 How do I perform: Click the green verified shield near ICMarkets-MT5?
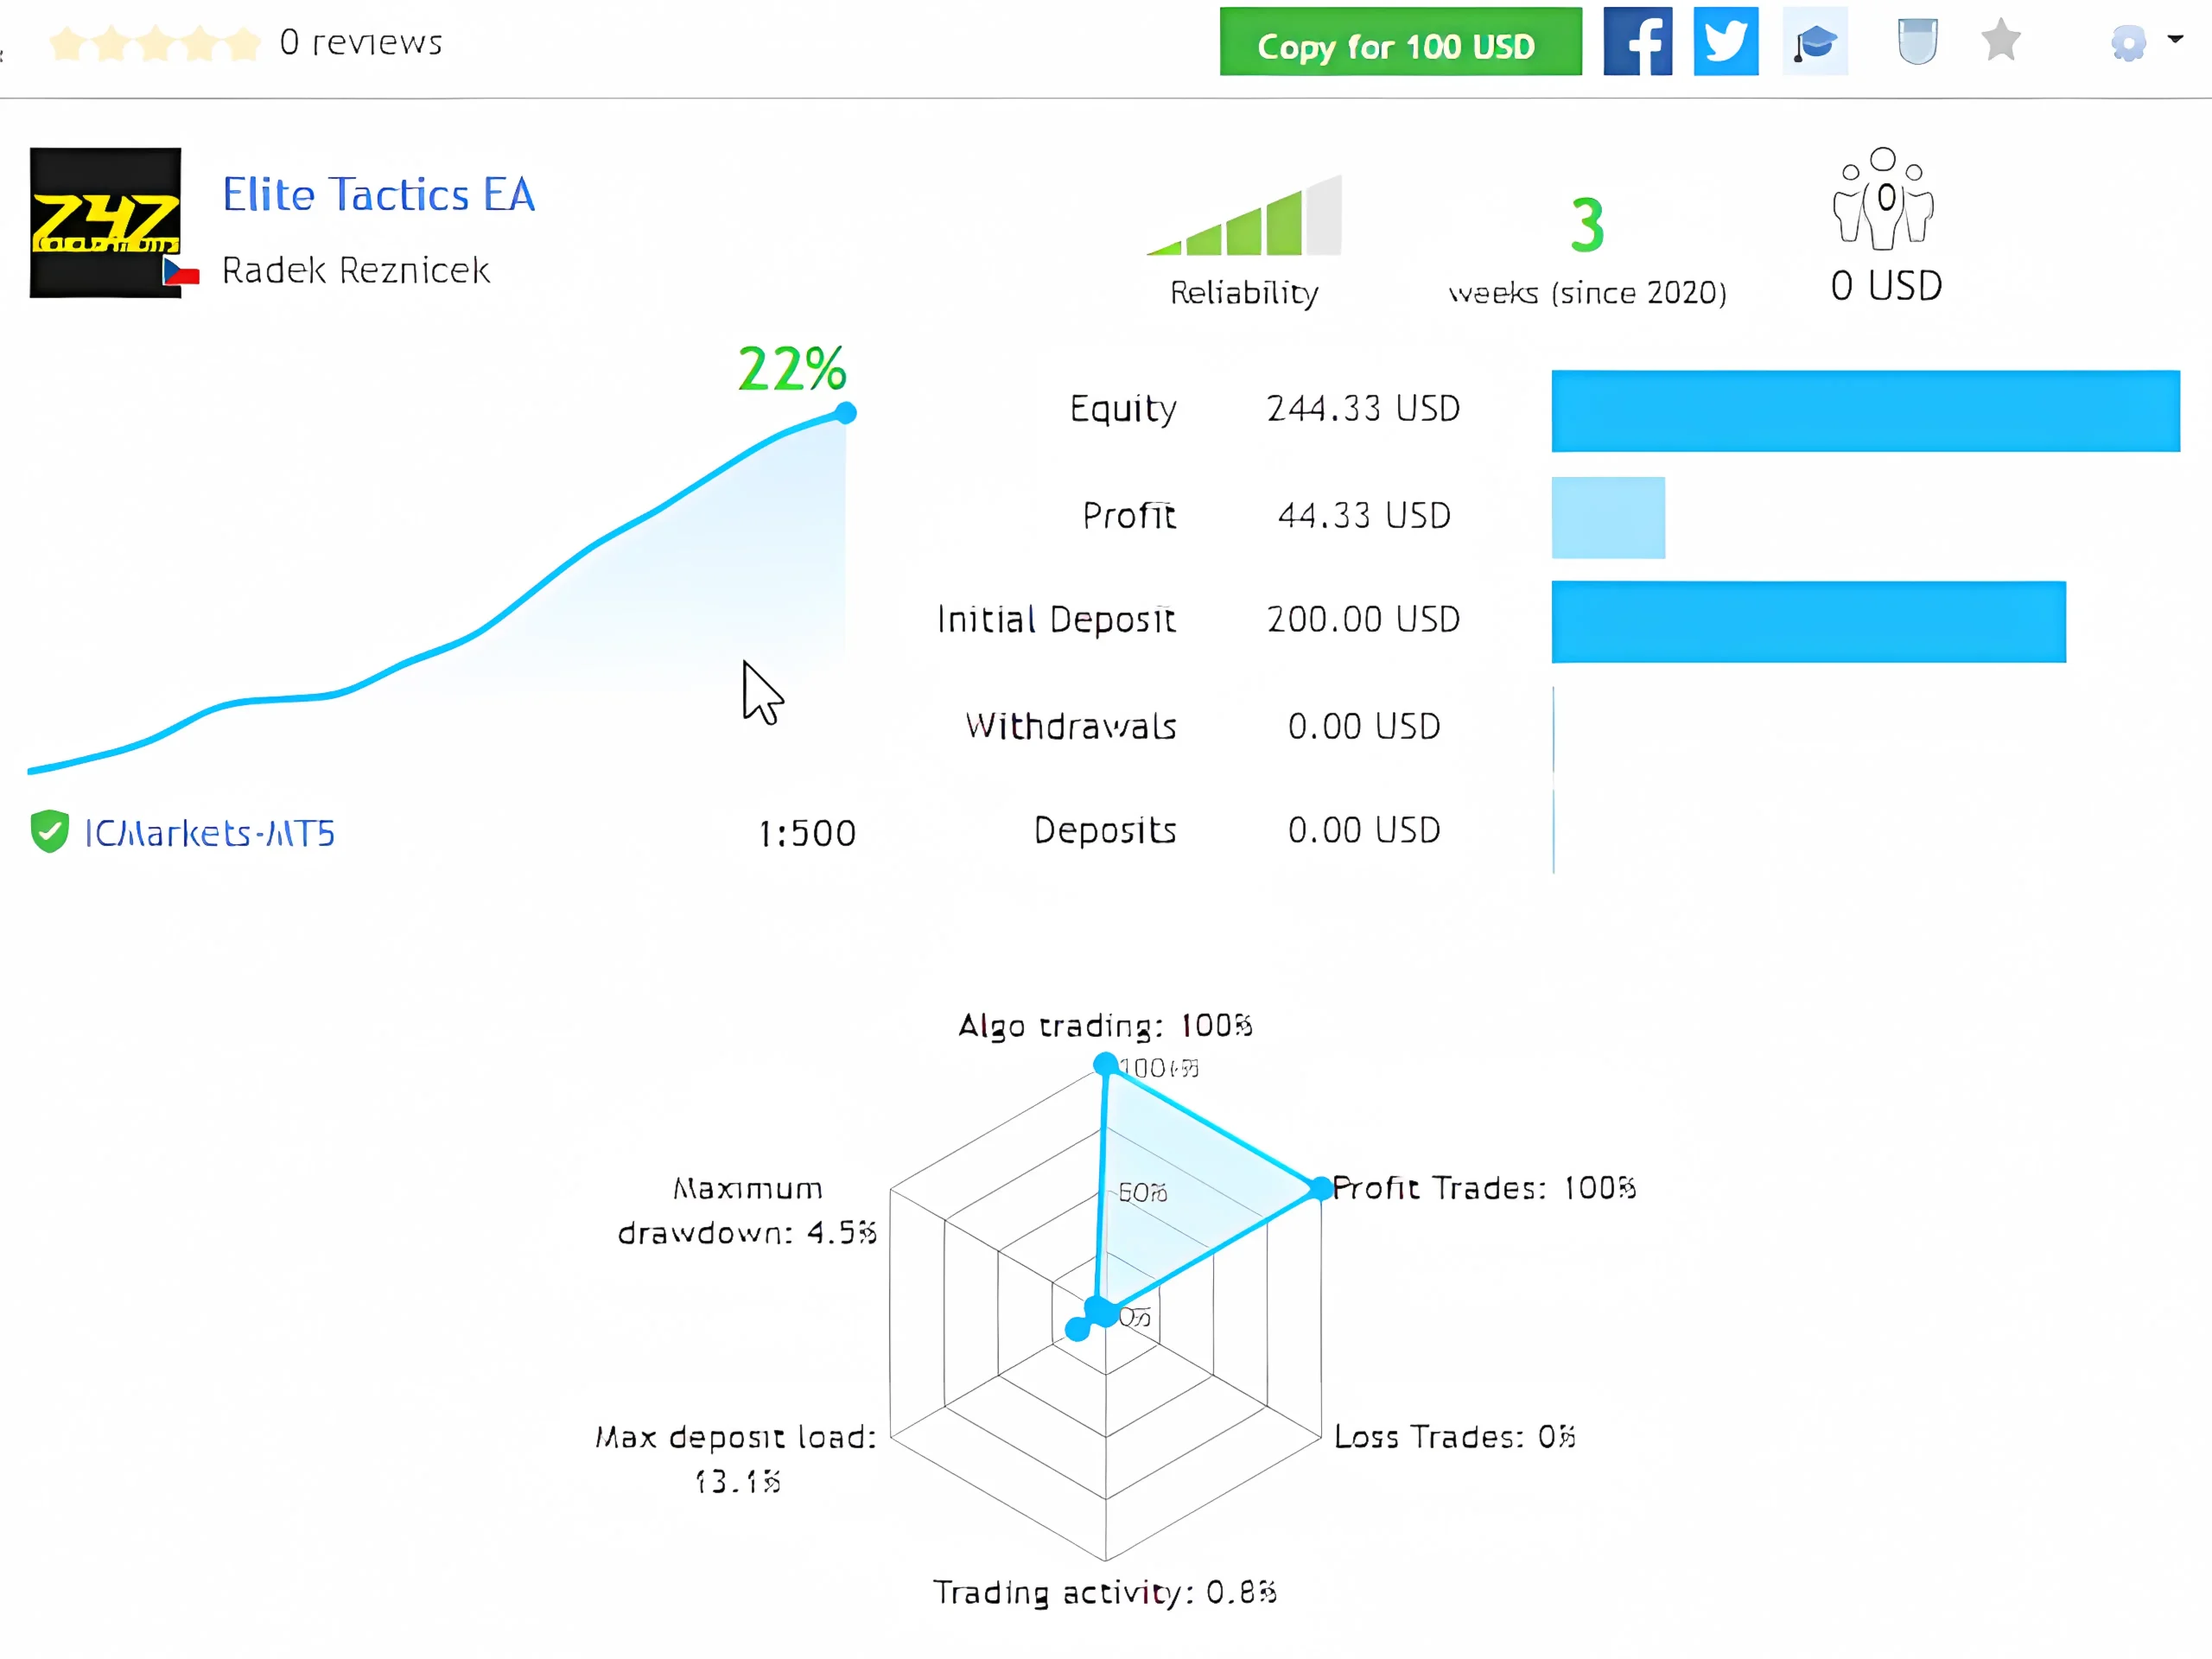(x=49, y=831)
